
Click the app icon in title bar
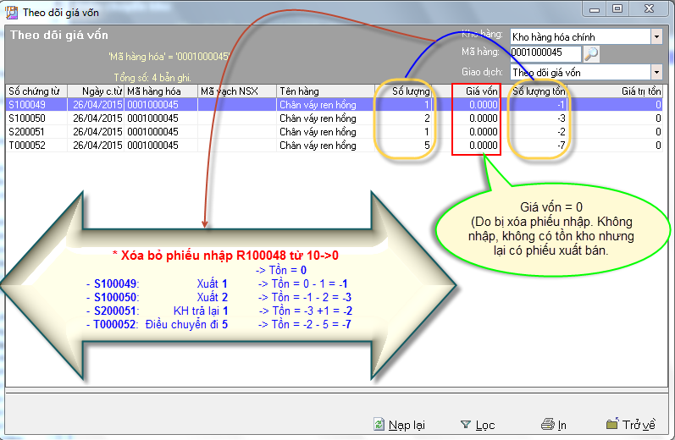tap(11, 9)
